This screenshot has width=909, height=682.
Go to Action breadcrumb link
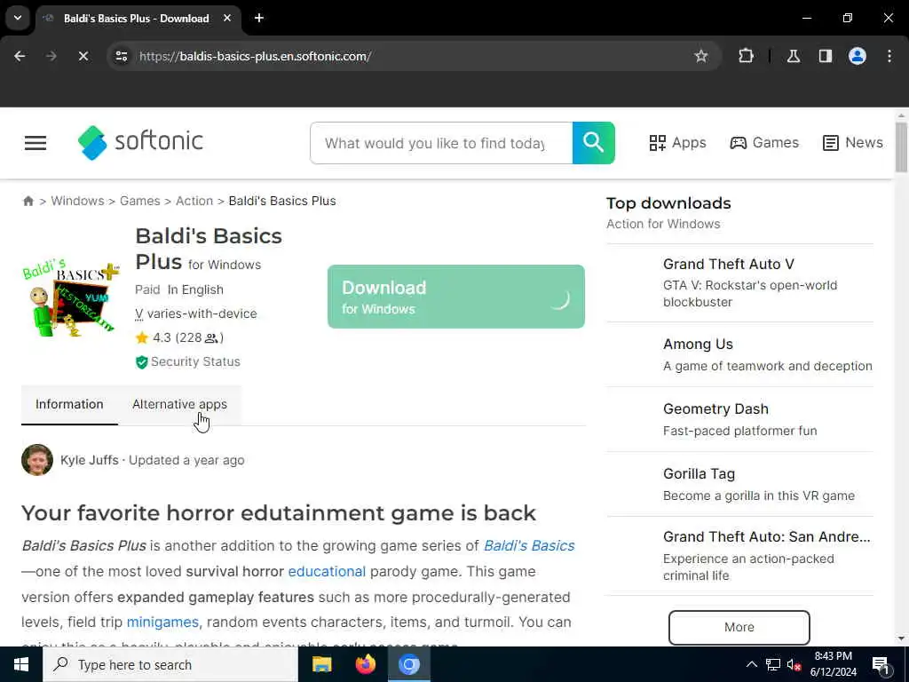194,201
